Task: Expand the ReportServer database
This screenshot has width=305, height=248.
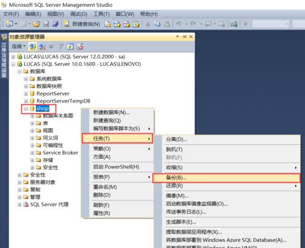Action: click(26, 94)
